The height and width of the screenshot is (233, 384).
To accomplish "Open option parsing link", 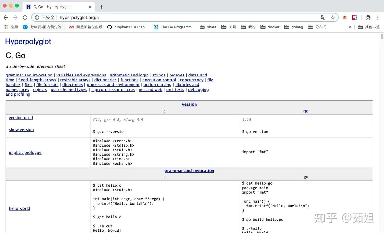I will [157, 85].
